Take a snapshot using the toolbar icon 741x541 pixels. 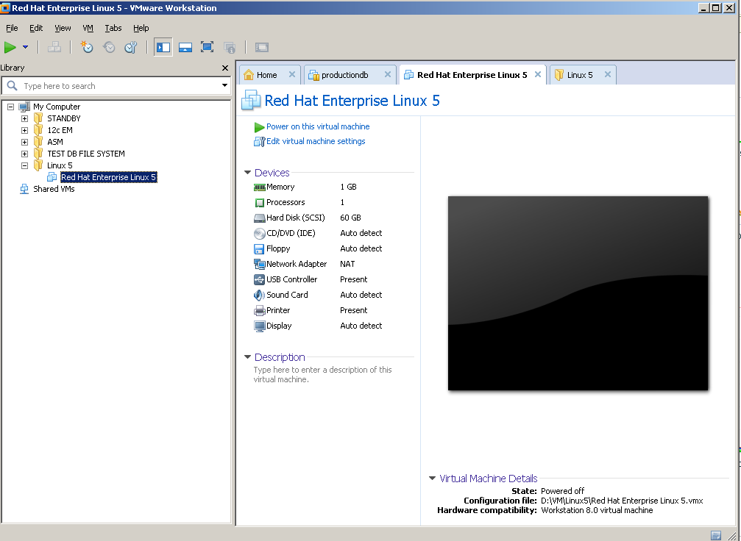(87, 47)
